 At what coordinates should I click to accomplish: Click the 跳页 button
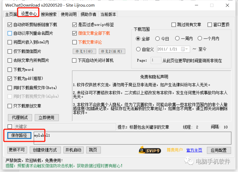[93, 150]
